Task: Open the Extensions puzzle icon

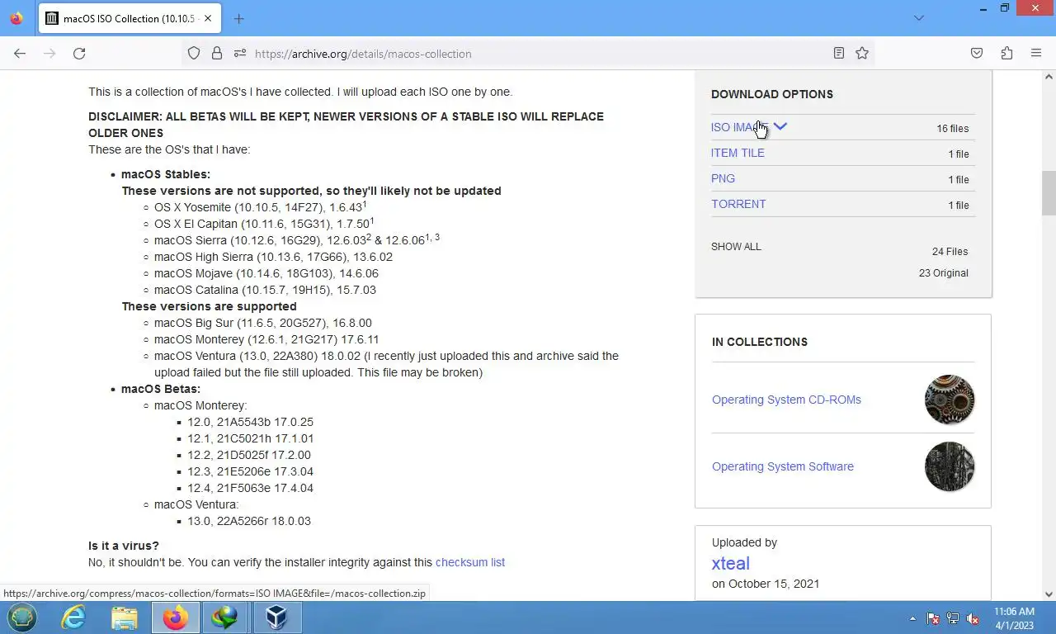Action: click(x=1006, y=53)
